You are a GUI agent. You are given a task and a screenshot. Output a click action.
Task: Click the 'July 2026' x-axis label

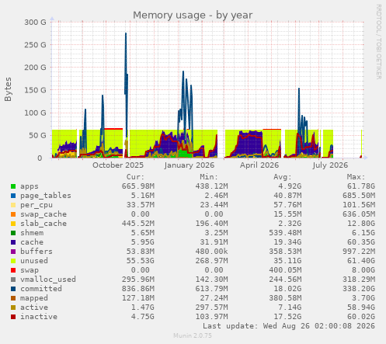click(330, 165)
